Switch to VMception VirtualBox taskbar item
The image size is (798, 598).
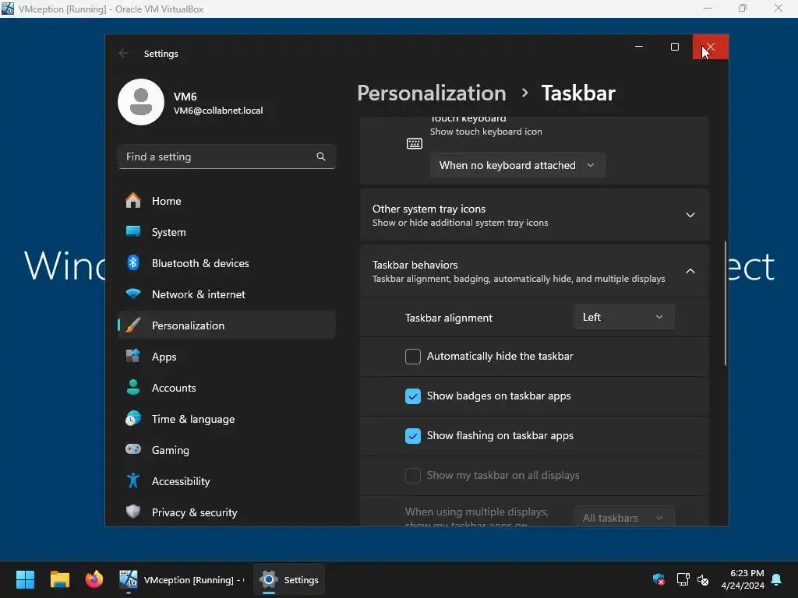pos(181,579)
